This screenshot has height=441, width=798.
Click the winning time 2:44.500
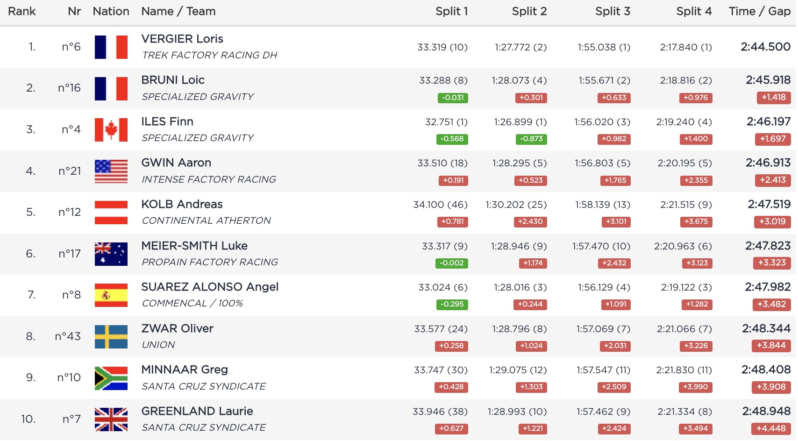[765, 47]
